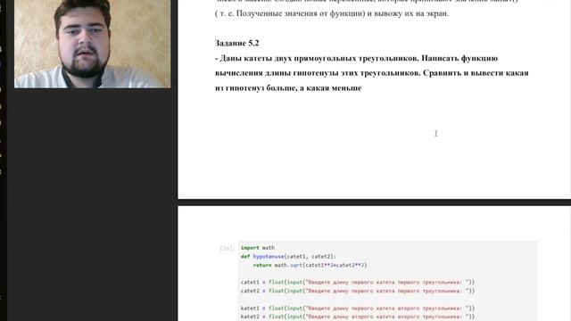Click the "return math.sqrt" code line
Viewport: 571px width, 321px height.
click(x=310, y=265)
